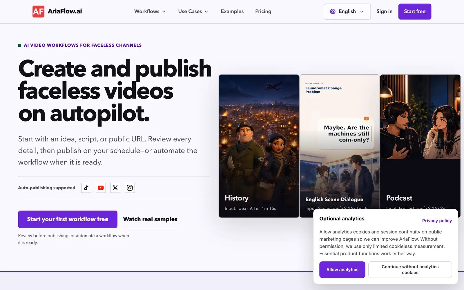Open the Podcast sample video card
The image size is (464, 290).
(x=420, y=142)
